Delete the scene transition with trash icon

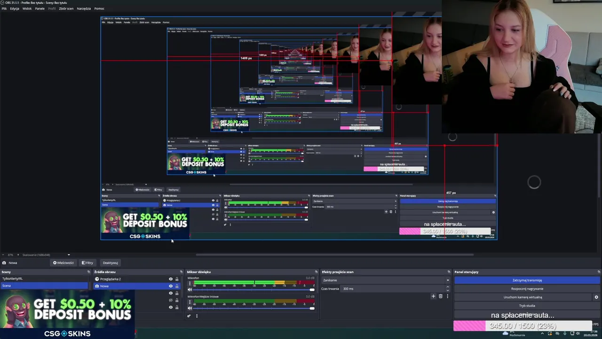(x=440, y=296)
